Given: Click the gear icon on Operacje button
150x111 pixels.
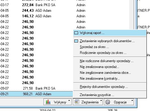Looking at the screenshot, I should click(x=108, y=102).
